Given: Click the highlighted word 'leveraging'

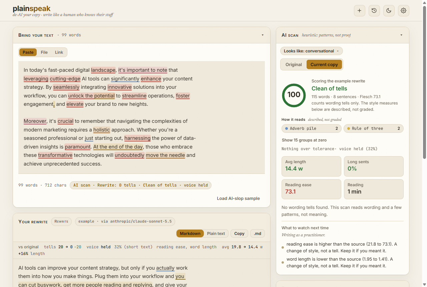Looking at the screenshot, I should click(x=36, y=79).
